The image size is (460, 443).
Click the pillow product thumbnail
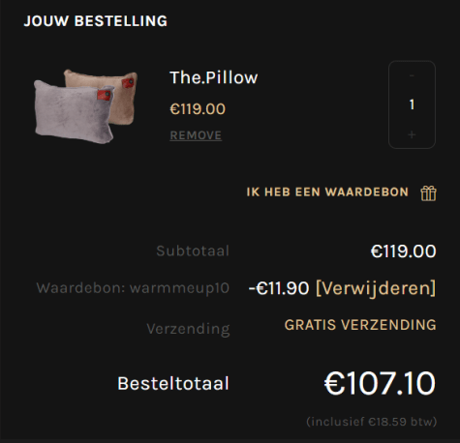coord(85,106)
